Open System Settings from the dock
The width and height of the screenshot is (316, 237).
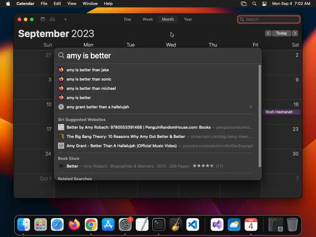pos(125,224)
